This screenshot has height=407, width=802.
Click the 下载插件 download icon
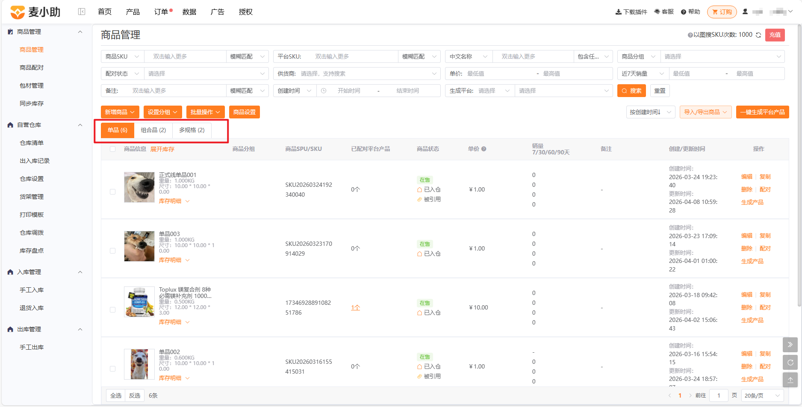click(618, 12)
